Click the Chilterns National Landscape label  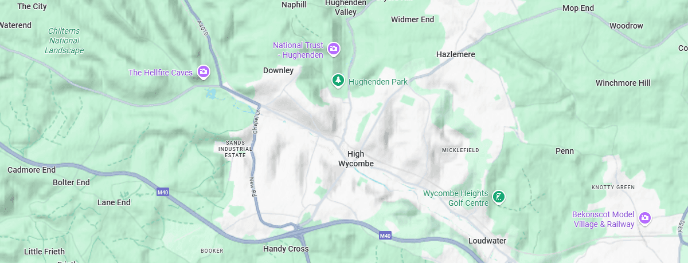coord(64,41)
